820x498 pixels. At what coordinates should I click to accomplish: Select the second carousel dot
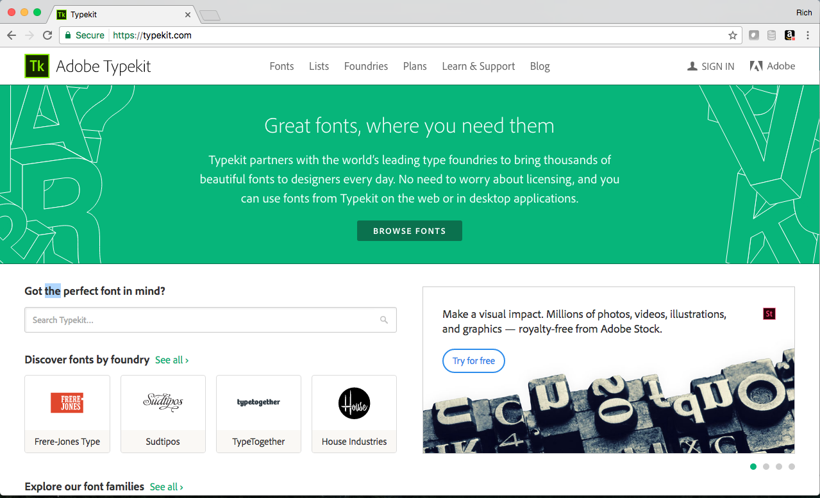click(766, 467)
